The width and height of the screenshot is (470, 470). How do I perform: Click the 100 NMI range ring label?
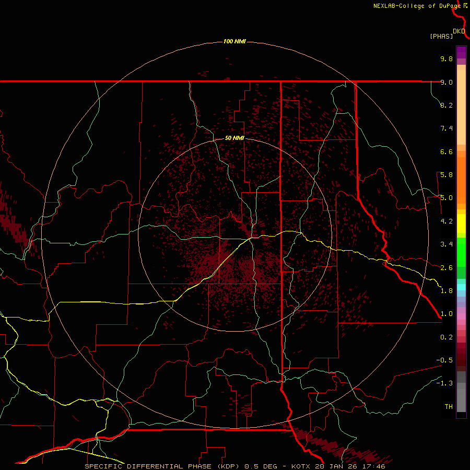pos(234,41)
